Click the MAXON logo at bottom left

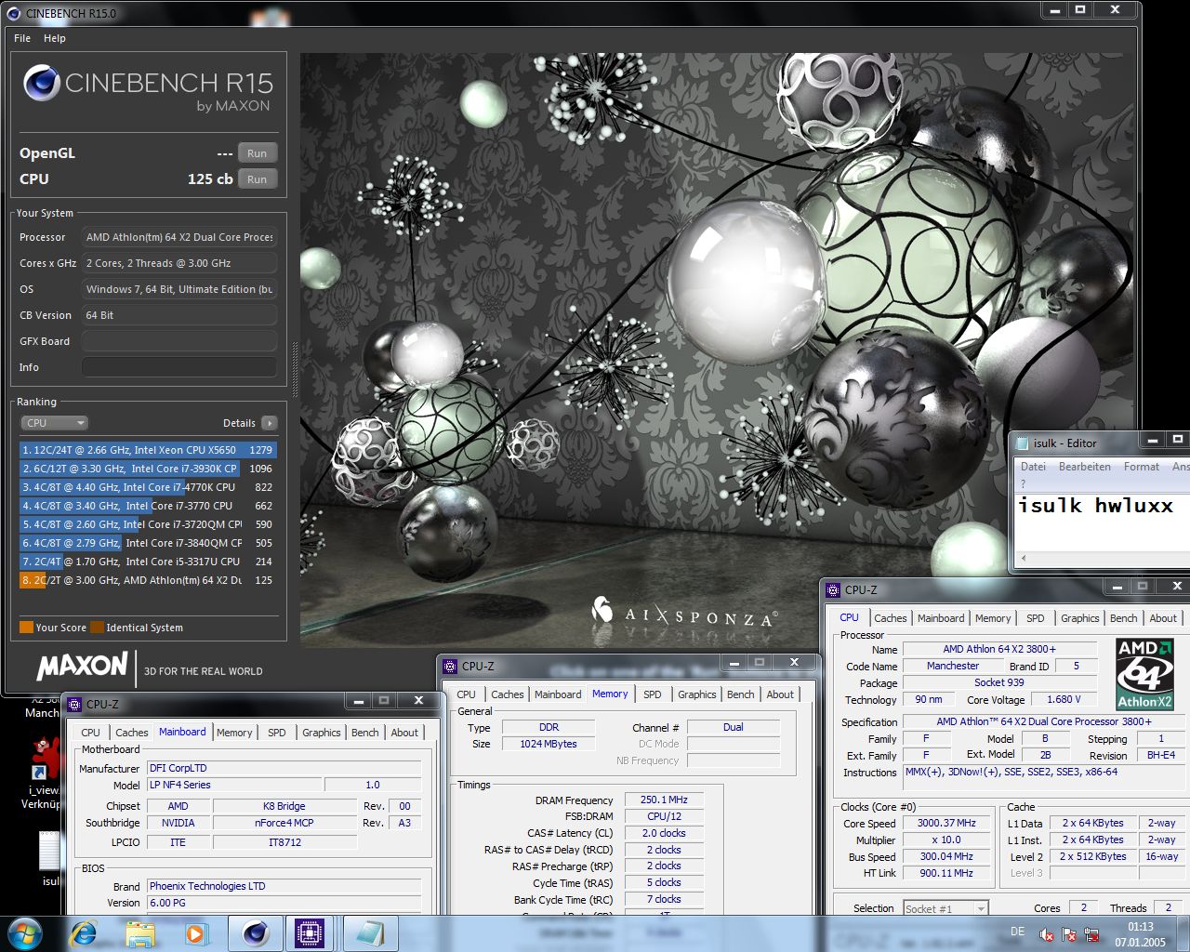click(82, 666)
